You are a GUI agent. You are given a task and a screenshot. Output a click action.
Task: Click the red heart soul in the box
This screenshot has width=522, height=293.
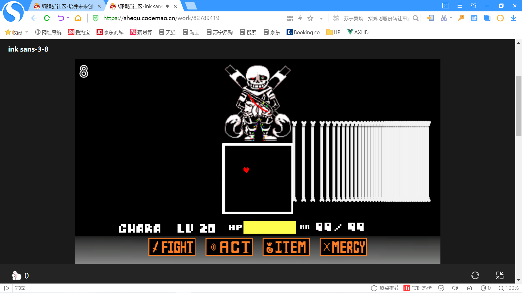[x=246, y=170]
